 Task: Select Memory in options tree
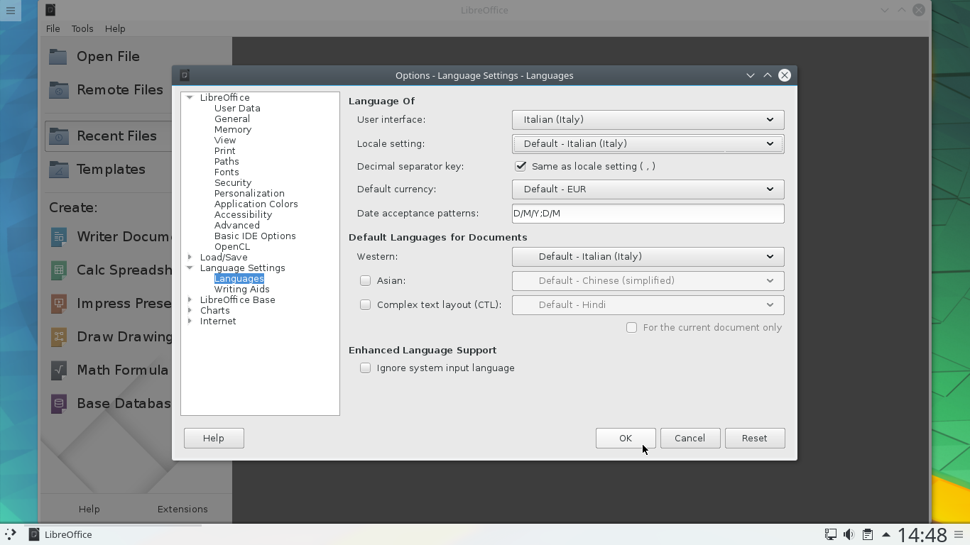(232, 129)
